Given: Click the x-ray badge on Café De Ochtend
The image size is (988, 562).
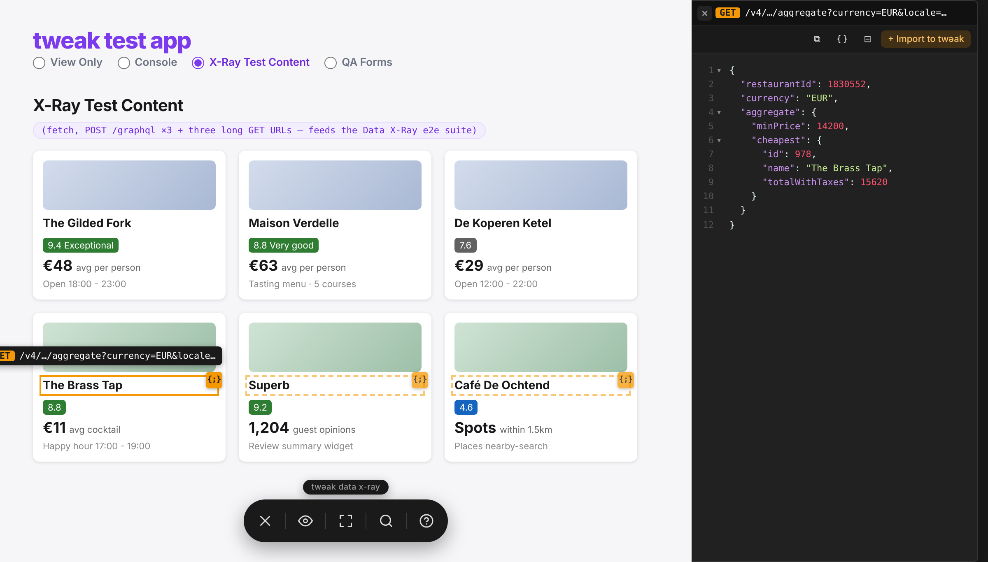Looking at the screenshot, I should click(626, 380).
